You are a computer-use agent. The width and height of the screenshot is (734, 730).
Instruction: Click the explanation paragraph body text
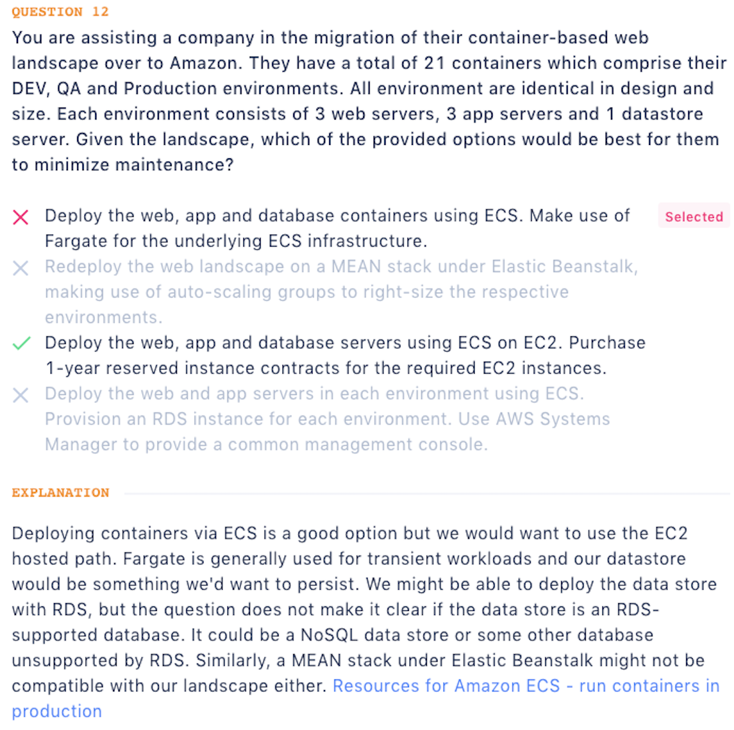coord(359,609)
